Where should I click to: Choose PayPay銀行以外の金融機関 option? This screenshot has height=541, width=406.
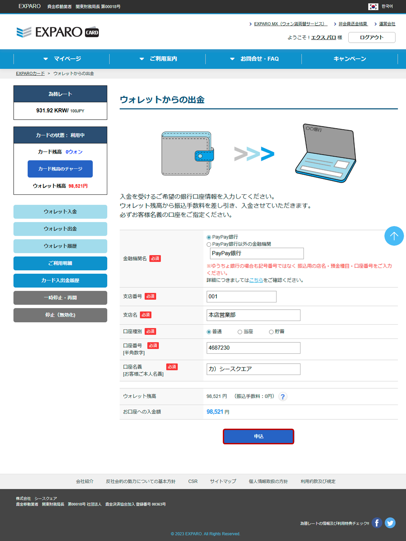[x=209, y=244]
